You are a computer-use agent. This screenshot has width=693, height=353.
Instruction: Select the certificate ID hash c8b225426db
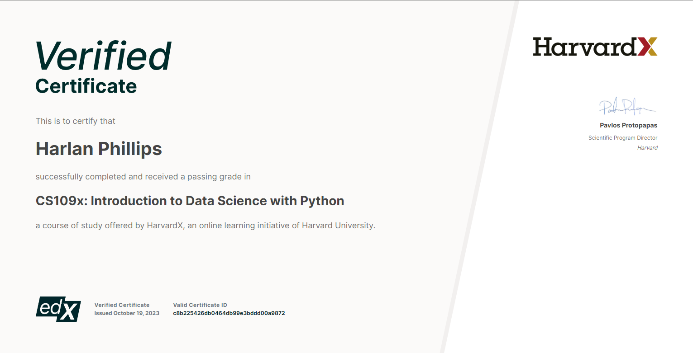(x=229, y=313)
